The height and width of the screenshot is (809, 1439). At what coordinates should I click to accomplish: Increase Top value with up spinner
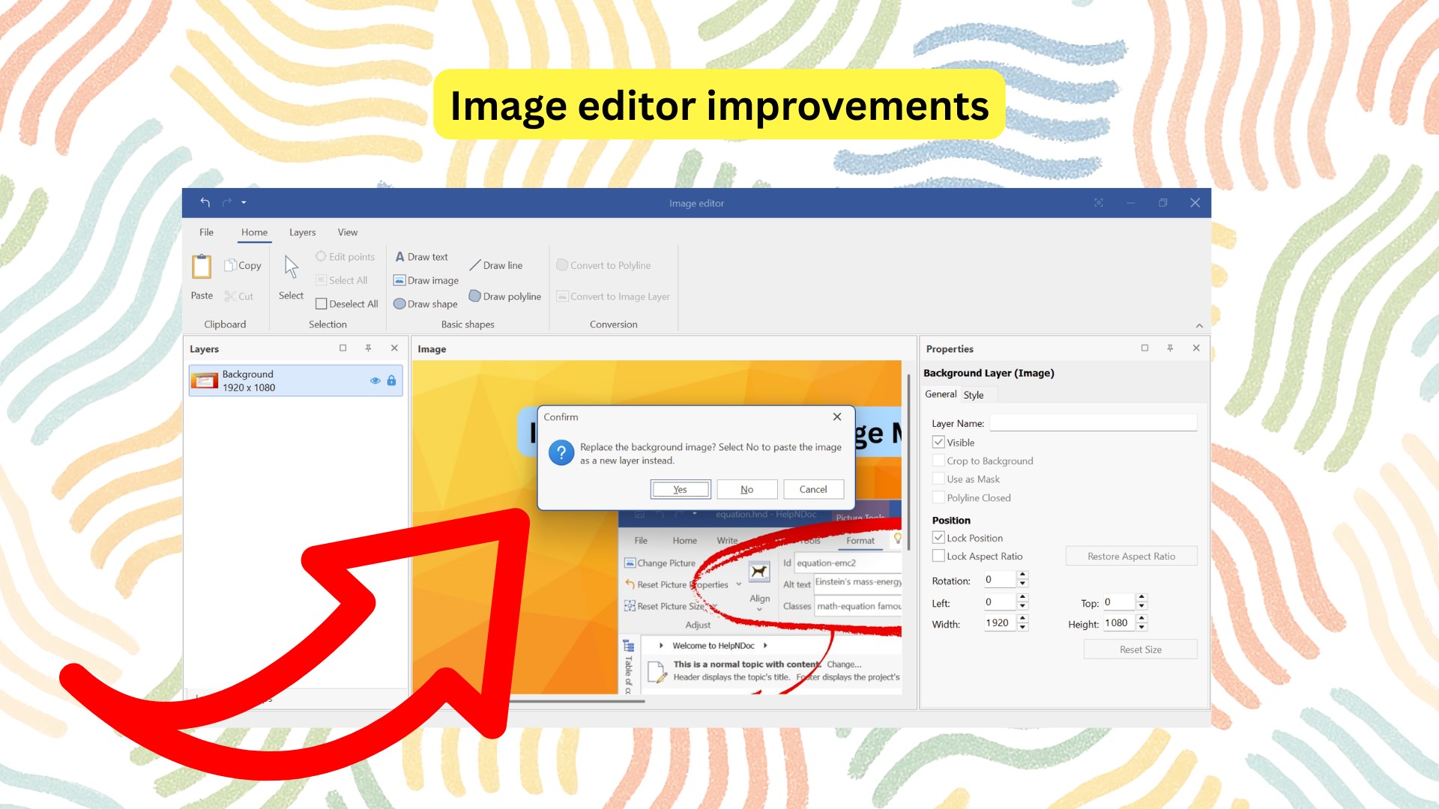pyautogui.click(x=1141, y=597)
